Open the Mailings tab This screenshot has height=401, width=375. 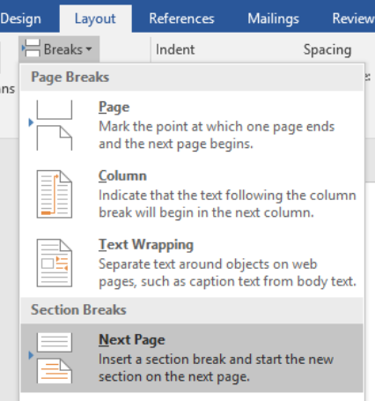pos(273,19)
